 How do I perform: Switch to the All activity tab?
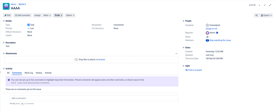coord(8,73)
